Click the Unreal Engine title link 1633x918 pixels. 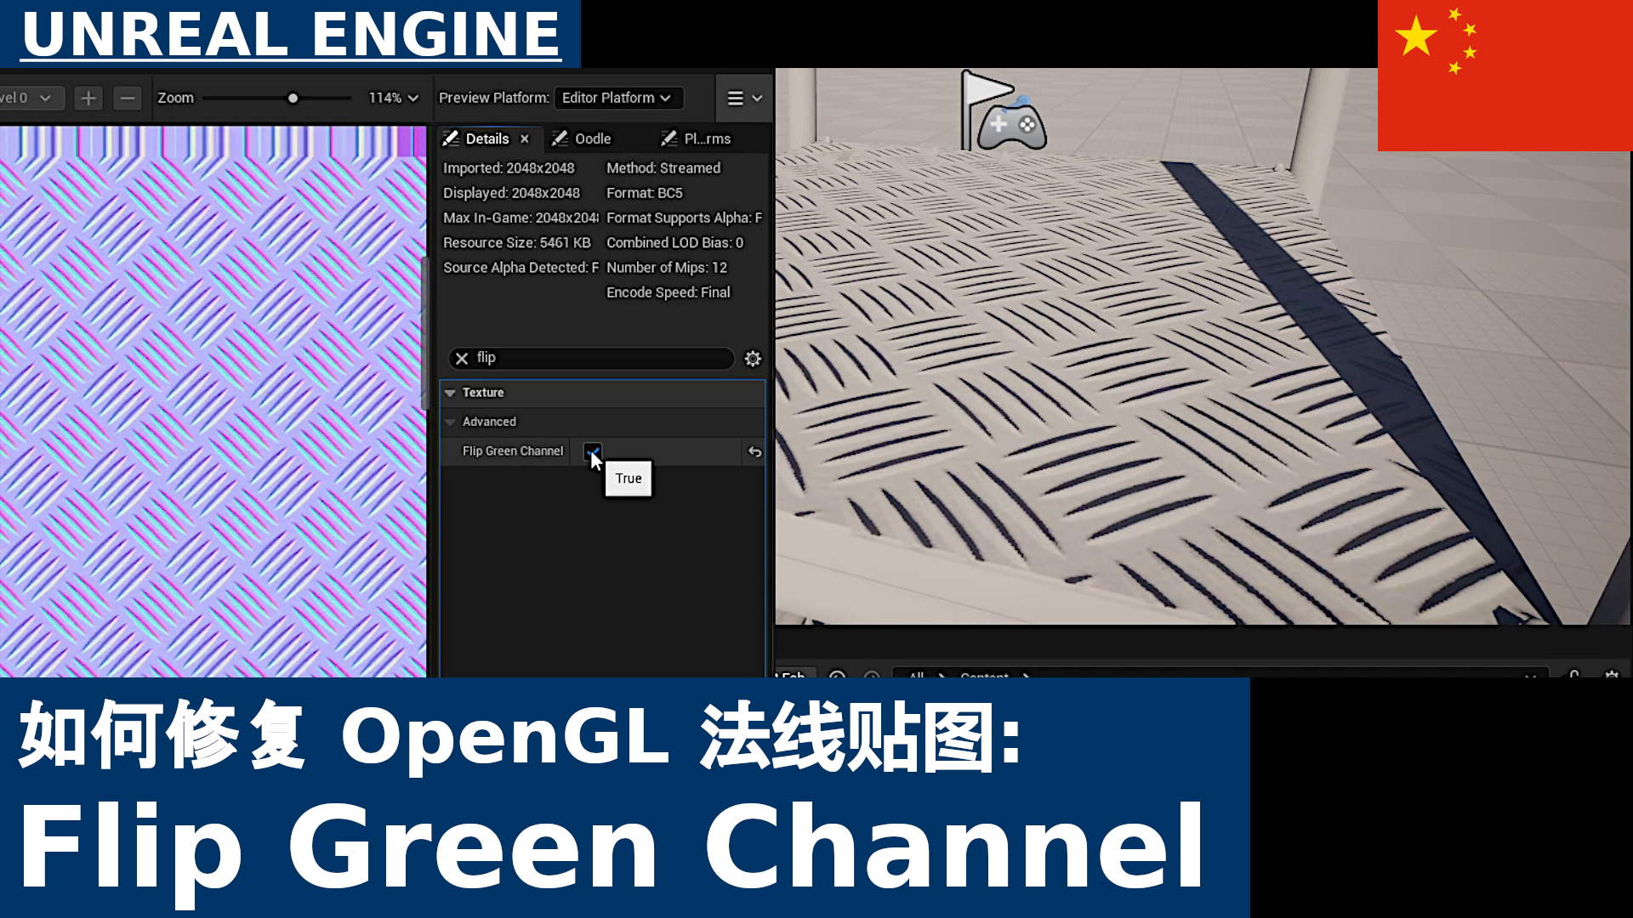(292, 34)
